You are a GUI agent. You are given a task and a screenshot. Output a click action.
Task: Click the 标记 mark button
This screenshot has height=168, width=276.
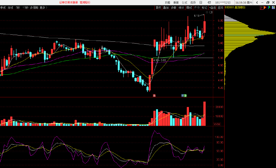tap(204, 8)
